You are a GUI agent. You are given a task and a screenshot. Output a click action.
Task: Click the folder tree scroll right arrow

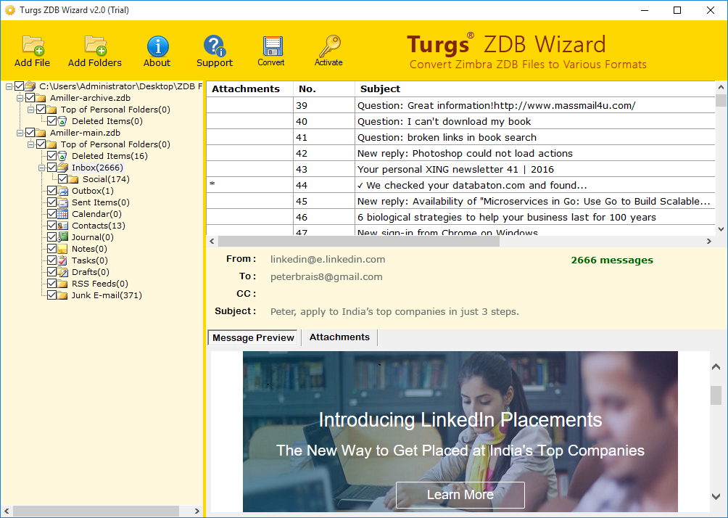[x=197, y=511]
